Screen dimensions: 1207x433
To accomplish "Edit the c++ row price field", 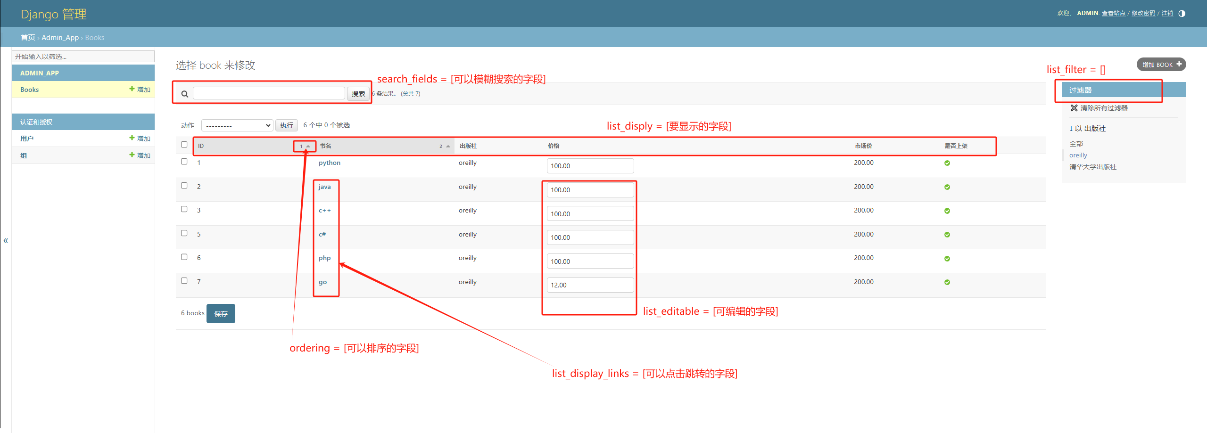I will (x=590, y=213).
